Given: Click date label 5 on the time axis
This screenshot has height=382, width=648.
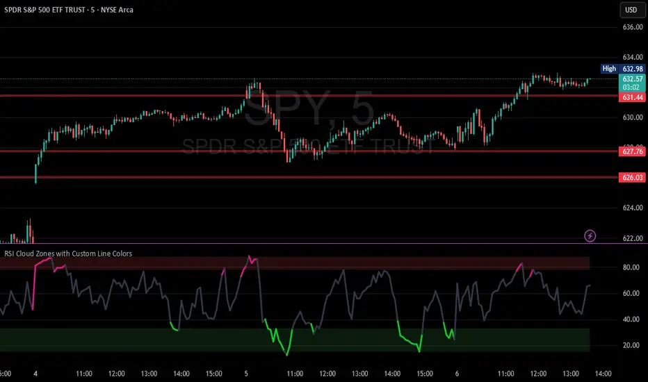Looking at the screenshot, I should 246,374.
